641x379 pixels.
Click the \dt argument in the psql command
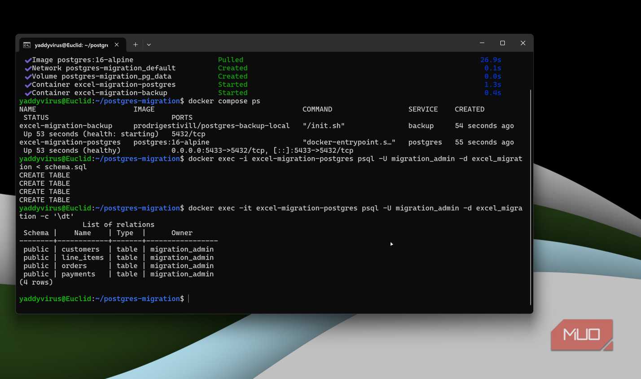click(x=64, y=216)
